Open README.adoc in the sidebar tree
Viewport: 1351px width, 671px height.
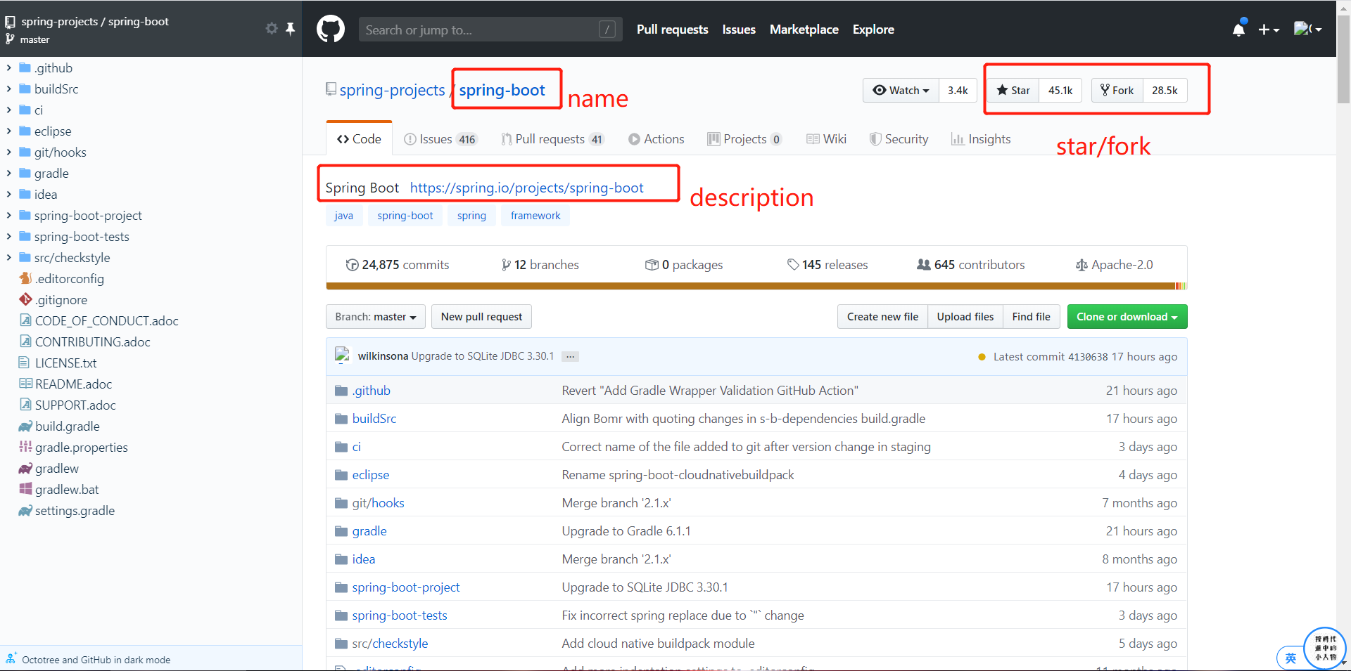[73, 384]
